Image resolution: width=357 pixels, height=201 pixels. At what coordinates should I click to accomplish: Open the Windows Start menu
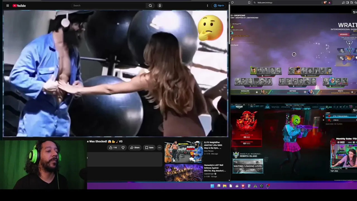click(x=212, y=186)
